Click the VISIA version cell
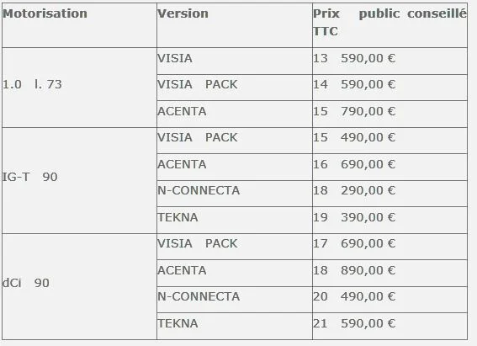477x346 pixels. coord(235,61)
